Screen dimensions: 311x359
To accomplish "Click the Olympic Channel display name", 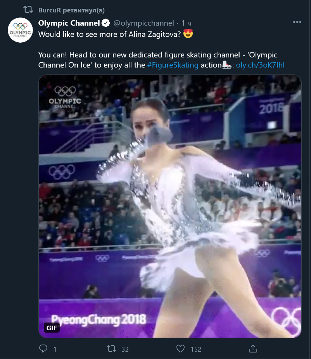I will [69, 23].
